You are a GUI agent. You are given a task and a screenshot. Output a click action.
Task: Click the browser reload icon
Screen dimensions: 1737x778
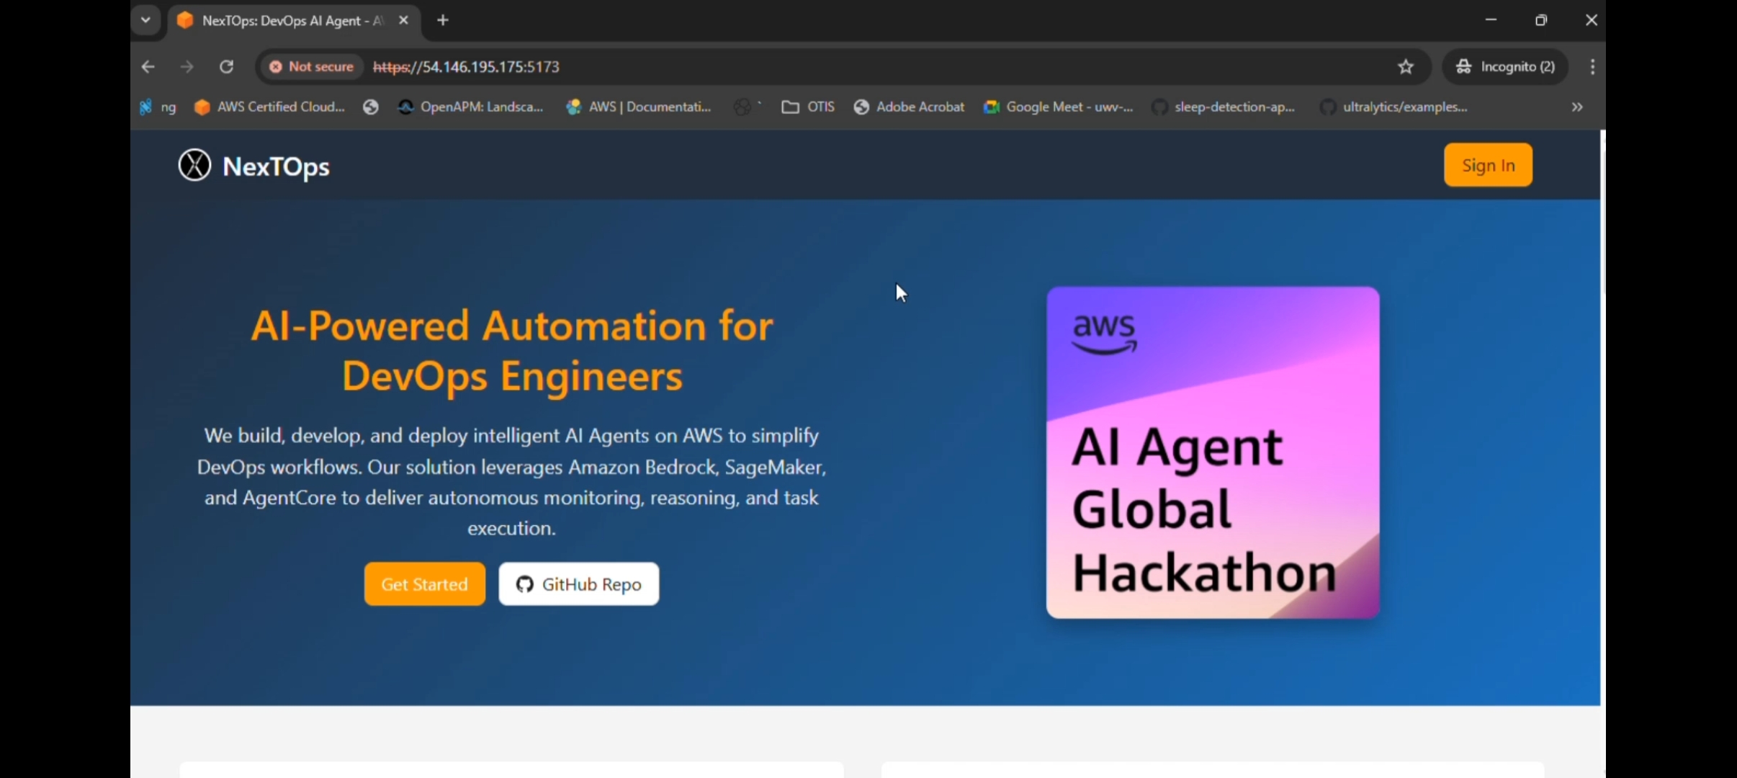pos(226,67)
